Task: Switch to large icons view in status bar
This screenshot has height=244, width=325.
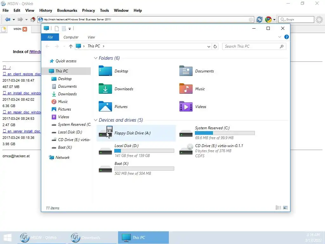Action: [285, 208]
